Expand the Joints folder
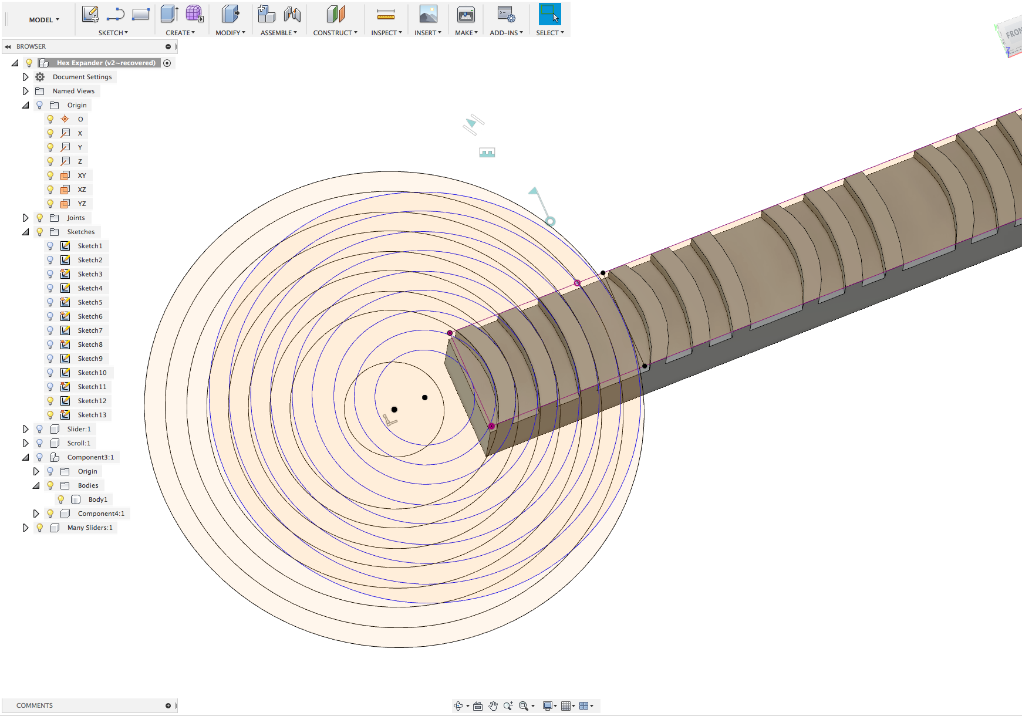 coord(25,218)
